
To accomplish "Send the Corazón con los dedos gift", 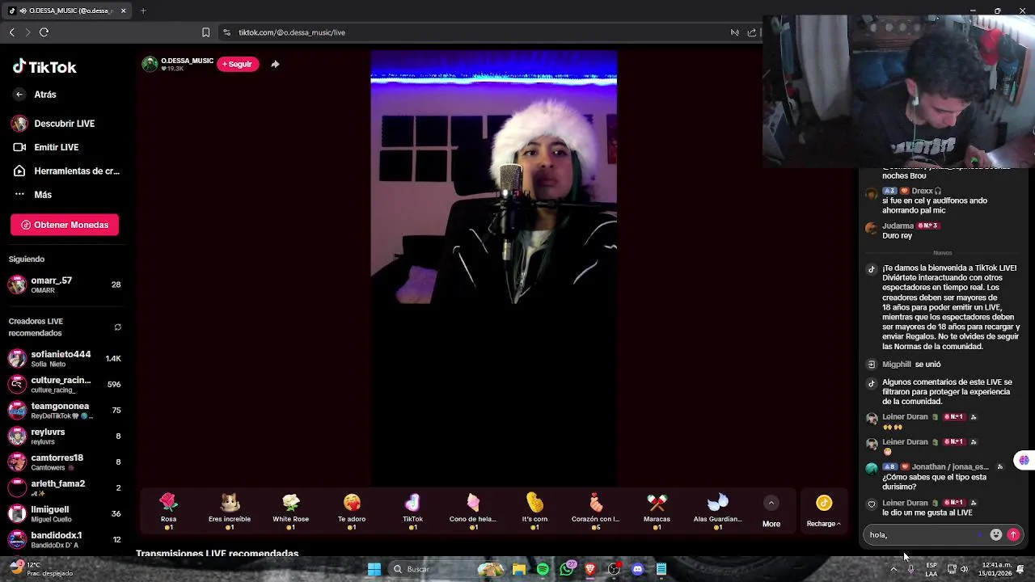I will tap(595, 511).
